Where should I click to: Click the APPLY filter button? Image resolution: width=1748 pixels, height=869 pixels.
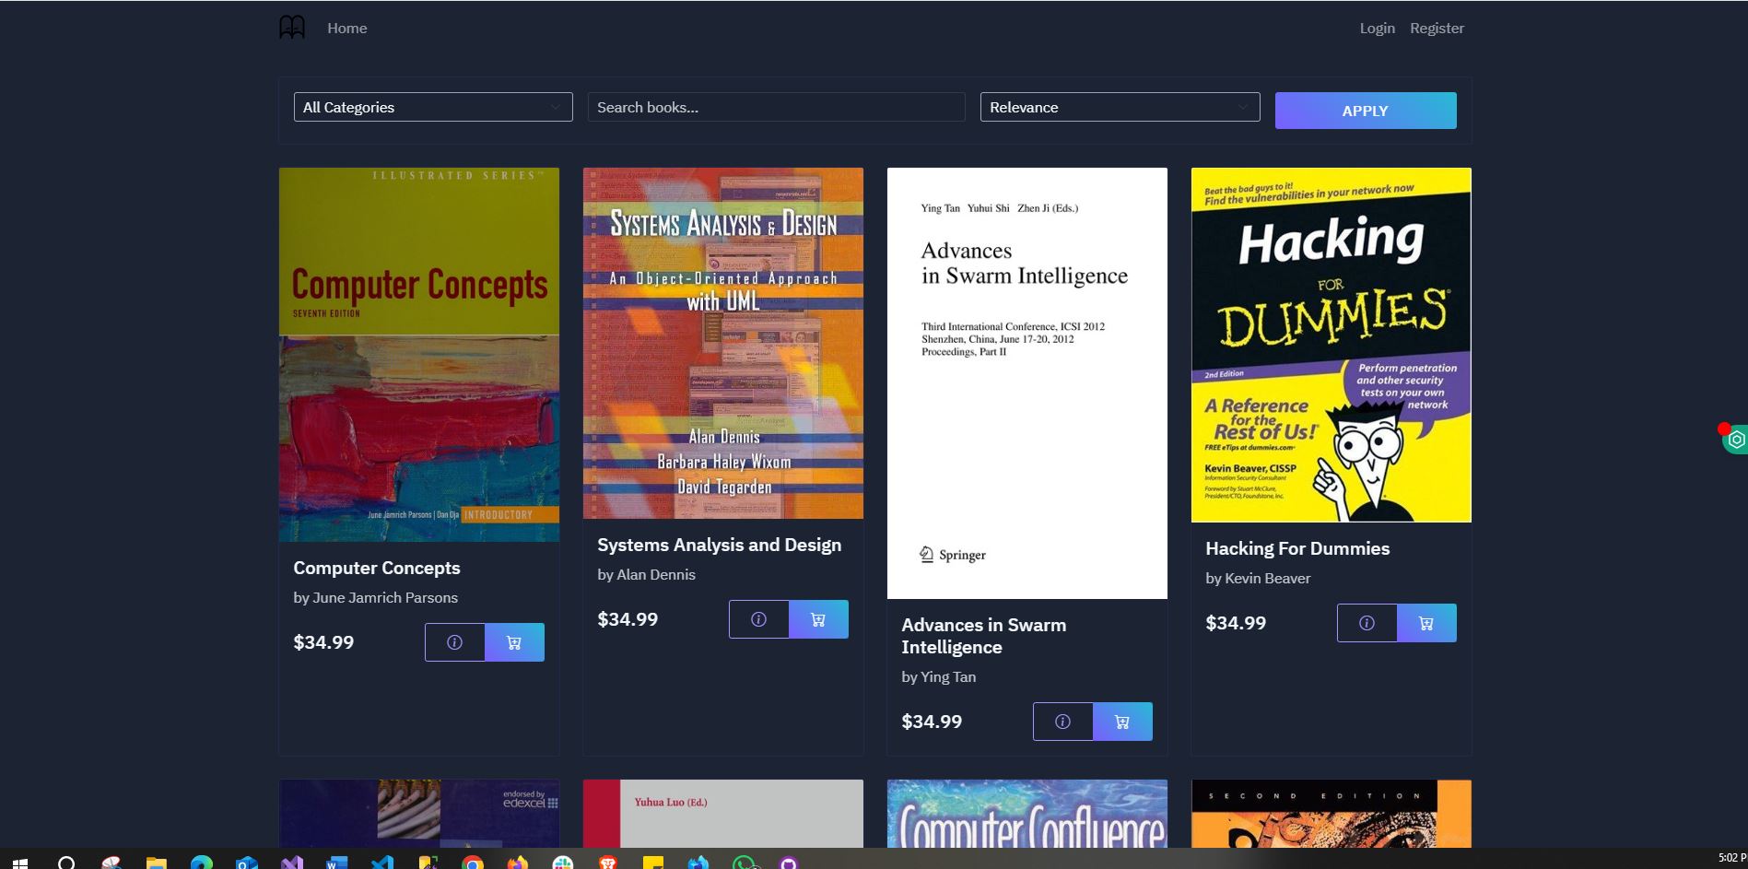pos(1366,111)
